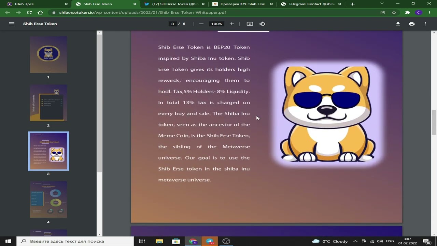Click the Windows taskbar search box
Screen dimensions: 437x246
(x=75, y=241)
